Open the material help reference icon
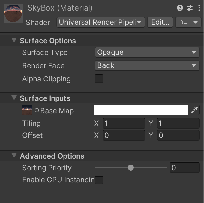Screen dimensions: 204x203 click(x=180, y=8)
